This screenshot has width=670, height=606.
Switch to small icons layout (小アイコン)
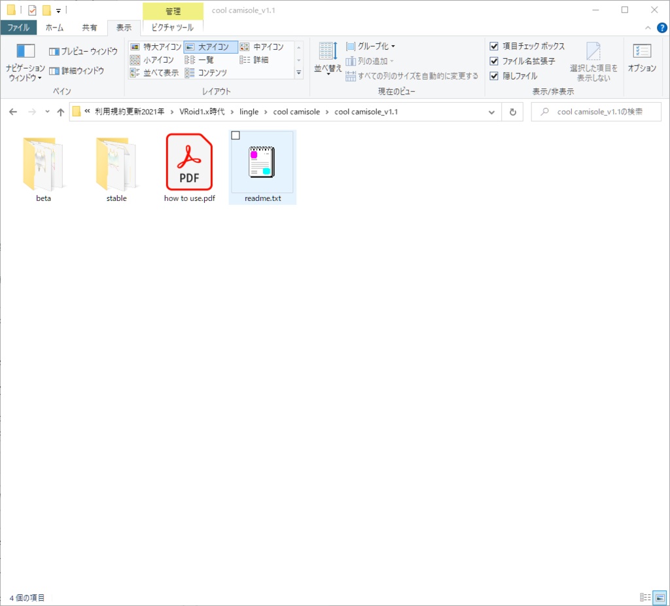click(152, 60)
